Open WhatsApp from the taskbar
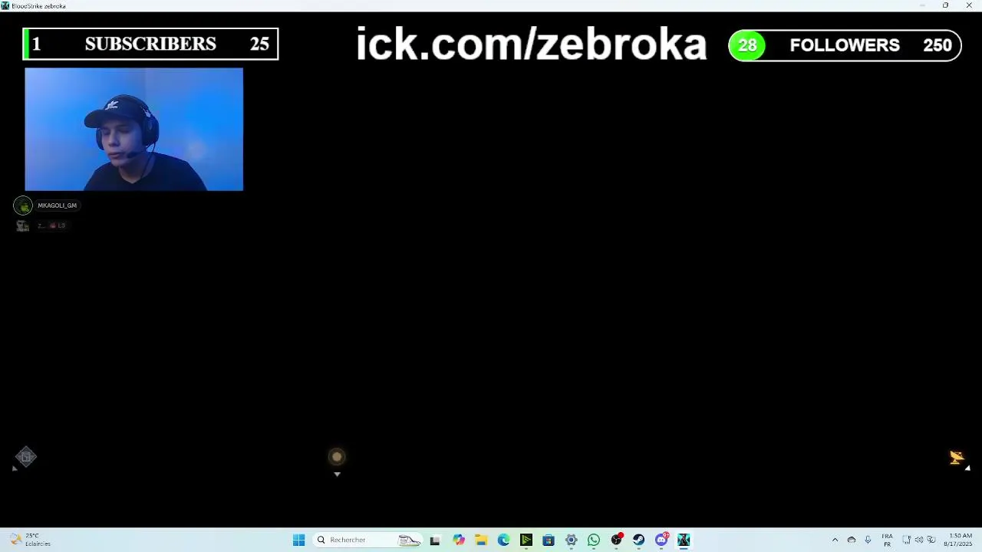Screen dimensions: 982x552 [594, 540]
